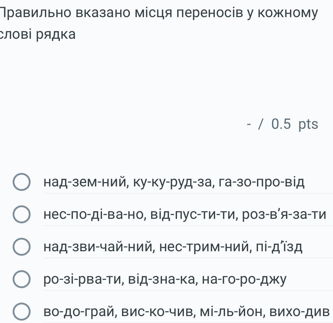
Task: Choose the radio button for "нес-по-ді-ва-но" answer
Action: (x=22, y=215)
